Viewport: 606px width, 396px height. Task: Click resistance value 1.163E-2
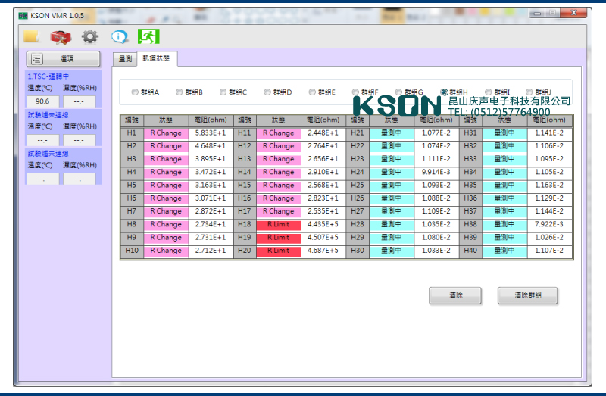coord(550,186)
